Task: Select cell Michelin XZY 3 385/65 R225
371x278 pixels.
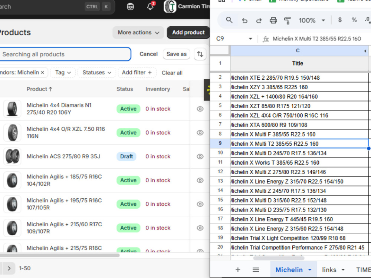Action: [x=299, y=87]
